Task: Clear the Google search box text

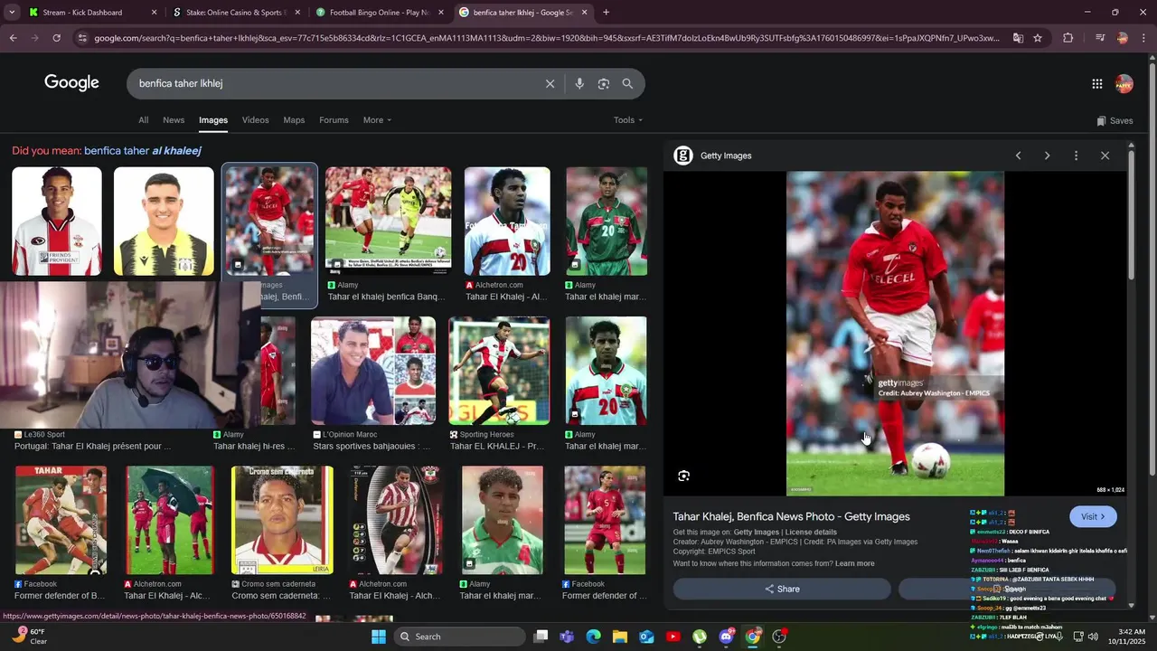Action: click(550, 83)
